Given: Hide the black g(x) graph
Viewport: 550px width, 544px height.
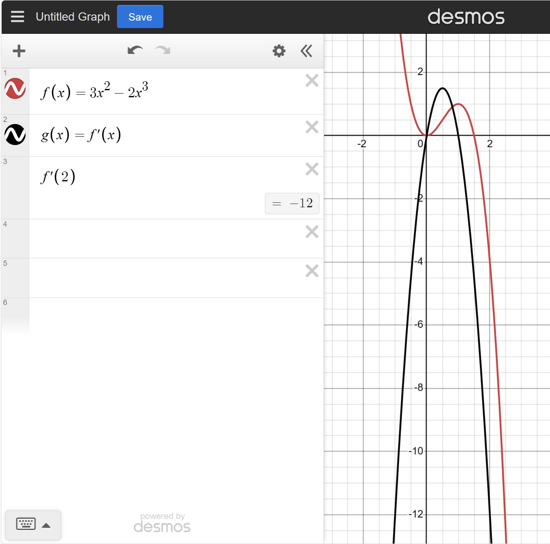Looking at the screenshot, I should (x=15, y=135).
